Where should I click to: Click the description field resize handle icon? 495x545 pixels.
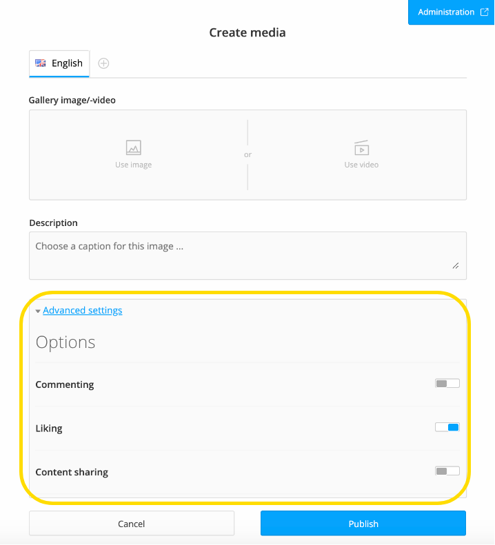click(x=455, y=266)
